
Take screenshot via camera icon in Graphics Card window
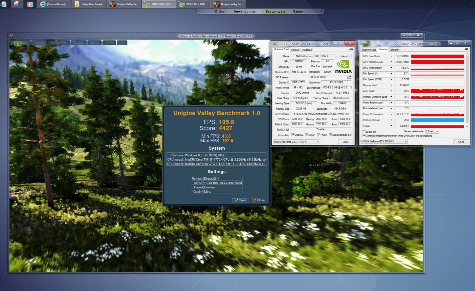(x=351, y=49)
